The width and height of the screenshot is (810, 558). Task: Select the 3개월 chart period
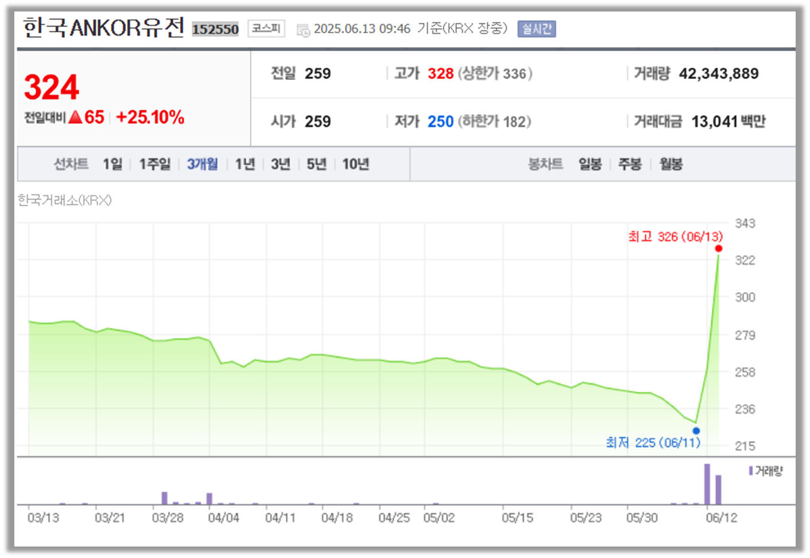203,164
